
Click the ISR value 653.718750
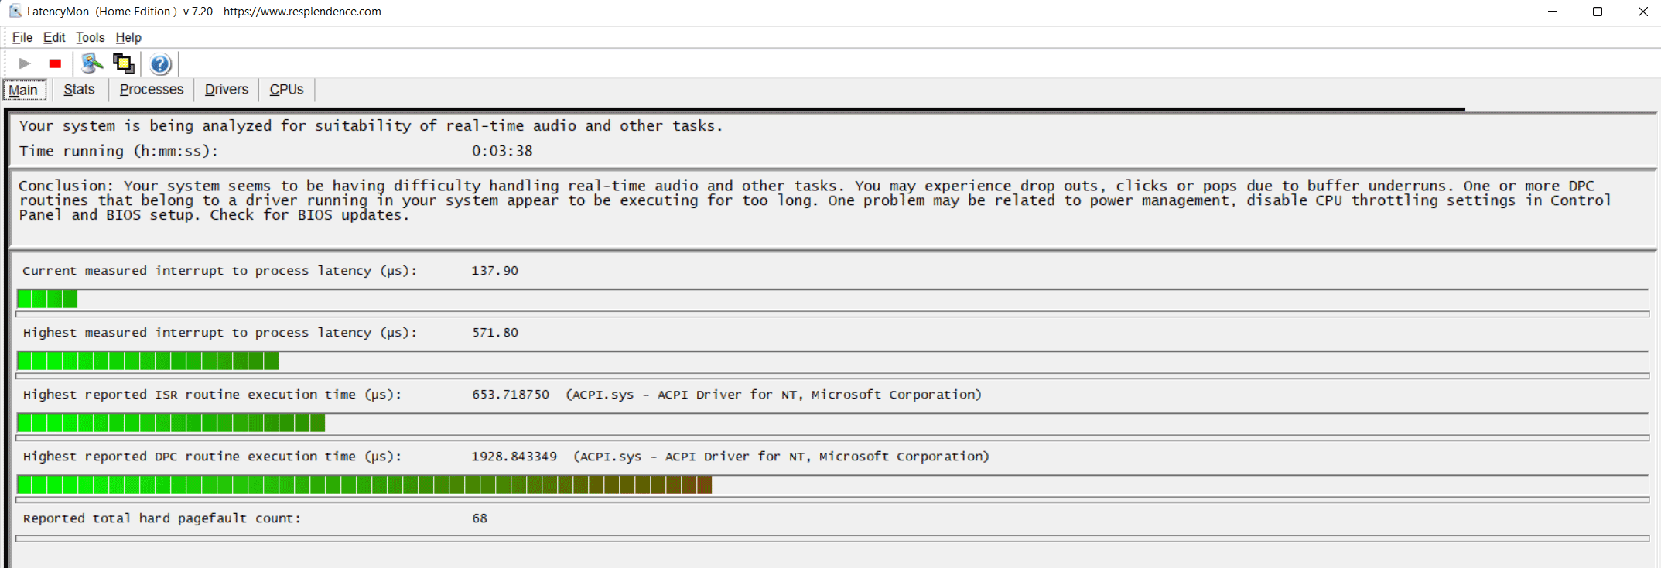(511, 395)
